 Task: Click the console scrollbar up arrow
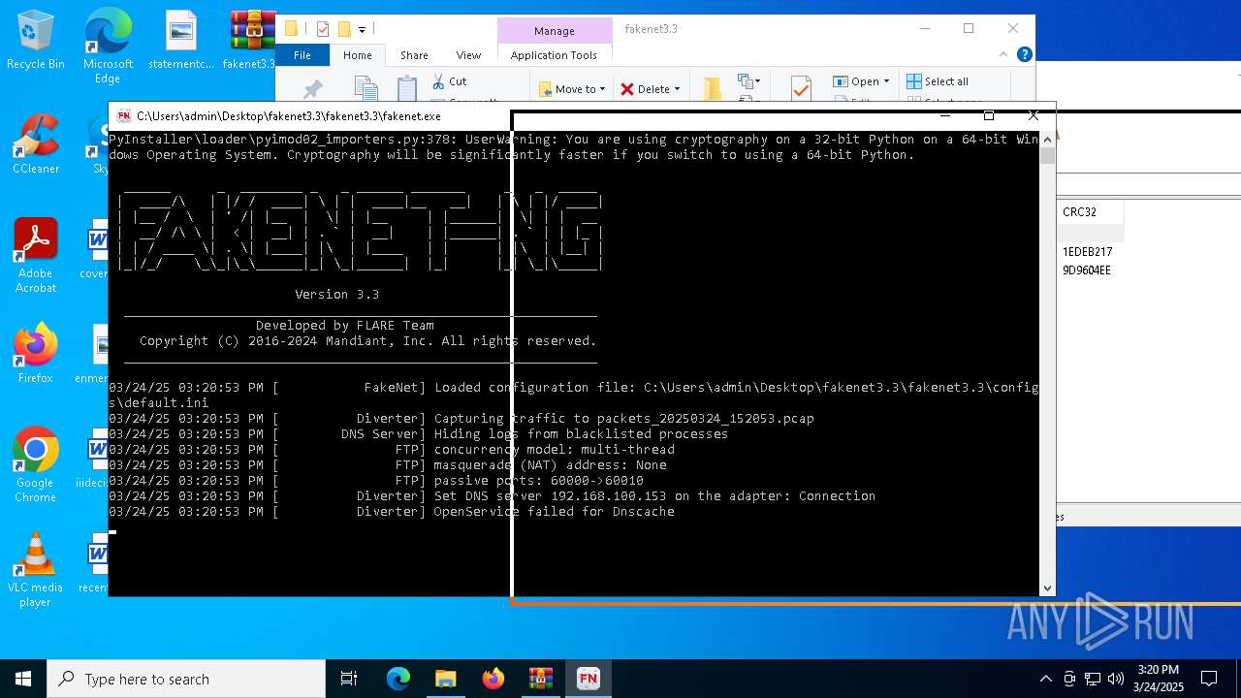tap(1047, 140)
